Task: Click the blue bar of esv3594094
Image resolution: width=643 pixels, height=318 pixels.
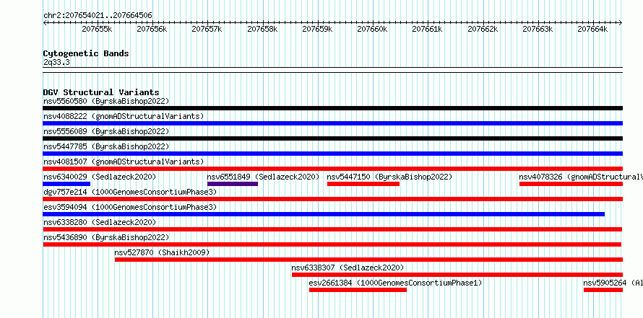Action: (324, 214)
